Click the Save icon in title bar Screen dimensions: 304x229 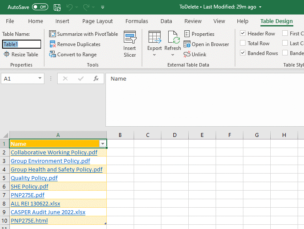[57, 7]
